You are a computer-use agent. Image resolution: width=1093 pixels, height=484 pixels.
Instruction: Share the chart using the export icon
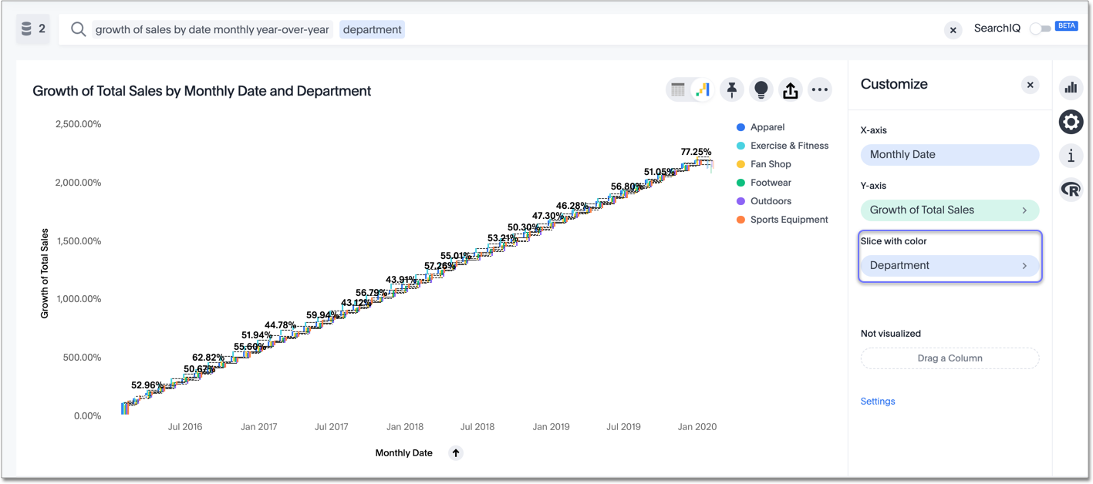(790, 89)
